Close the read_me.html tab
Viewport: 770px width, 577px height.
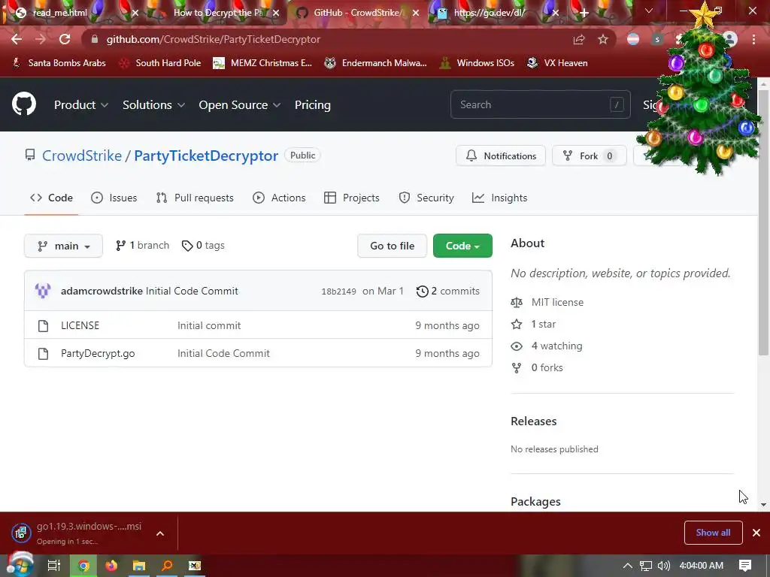pyautogui.click(x=135, y=13)
